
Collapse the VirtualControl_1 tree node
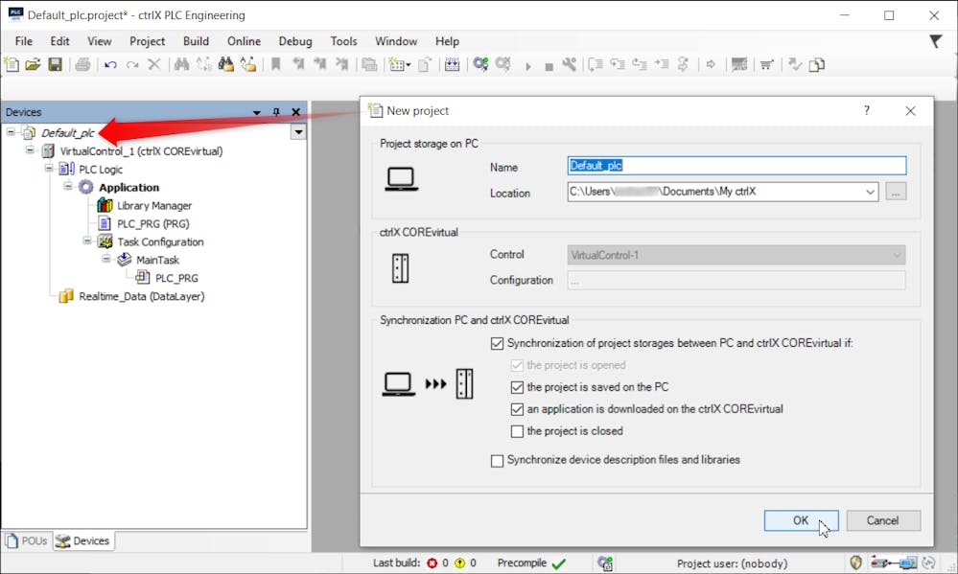pyautogui.click(x=30, y=150)
